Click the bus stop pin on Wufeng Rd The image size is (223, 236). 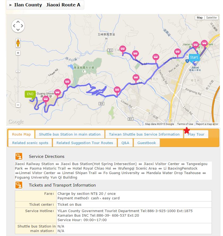pyautogui.click(x=135, y=54)
